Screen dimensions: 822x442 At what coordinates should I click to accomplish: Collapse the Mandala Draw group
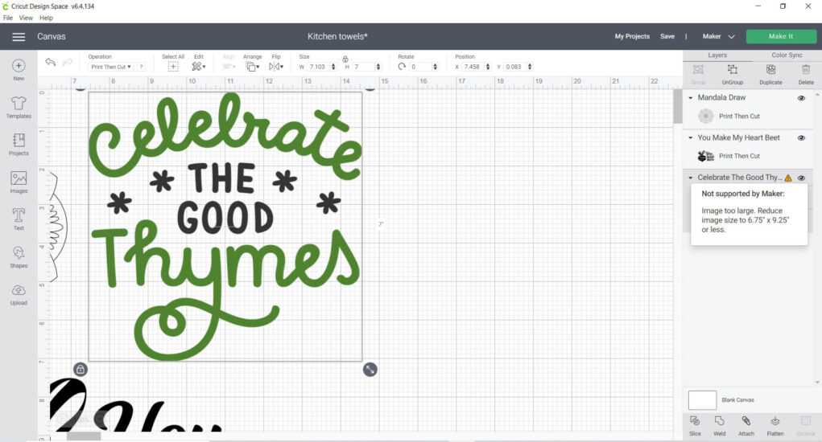pos(691,98)
